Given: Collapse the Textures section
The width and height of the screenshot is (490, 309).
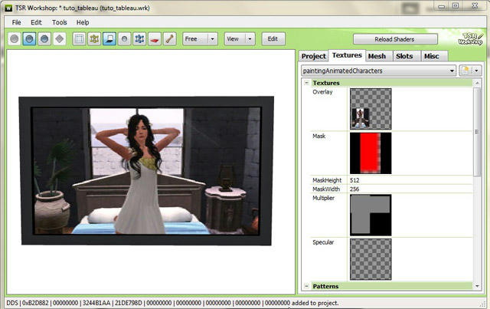Looking at the screenshot, I should click(306, 83).
